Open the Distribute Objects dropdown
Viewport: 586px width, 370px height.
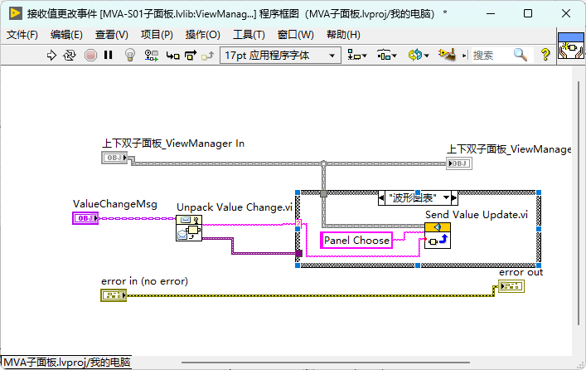pyautogui.click(x=387, y=56)
